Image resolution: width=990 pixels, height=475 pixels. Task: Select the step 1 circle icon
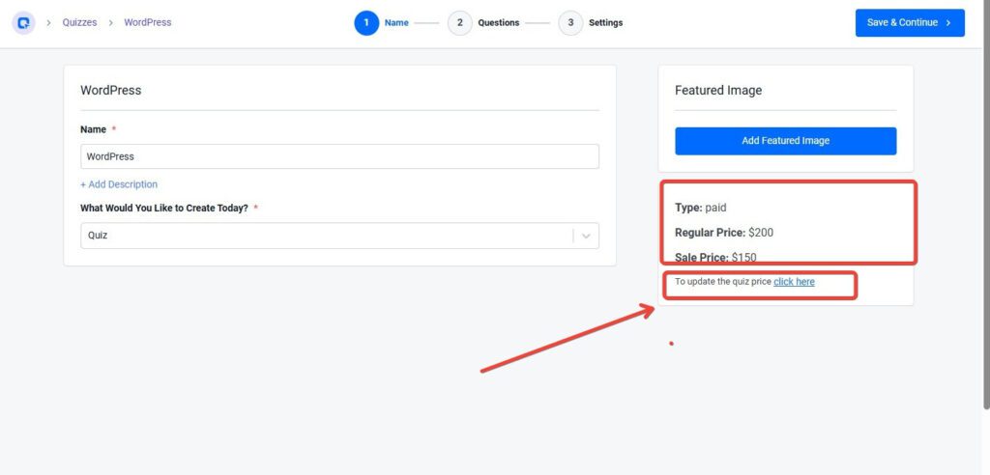(366, 23)
